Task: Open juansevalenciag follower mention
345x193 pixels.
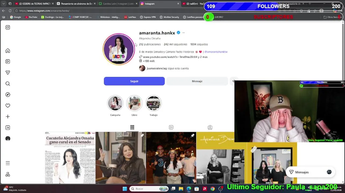Action: [157, 68]
